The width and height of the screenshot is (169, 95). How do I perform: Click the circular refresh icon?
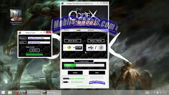pyautogui.click(x=101, y=47)
